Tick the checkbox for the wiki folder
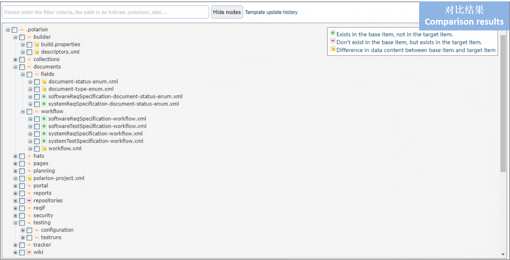The width and height of the screenshot is (510, 260). (x=22, y=253)
